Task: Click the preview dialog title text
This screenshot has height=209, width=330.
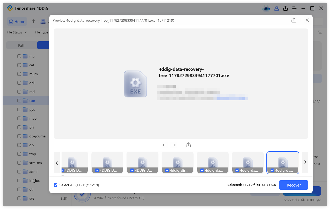Action: click(x=113, y=20)
